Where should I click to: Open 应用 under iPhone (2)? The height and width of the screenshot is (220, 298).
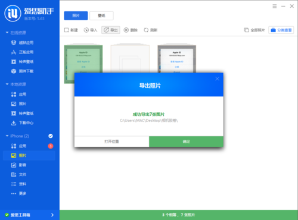[x=18, y=146]
